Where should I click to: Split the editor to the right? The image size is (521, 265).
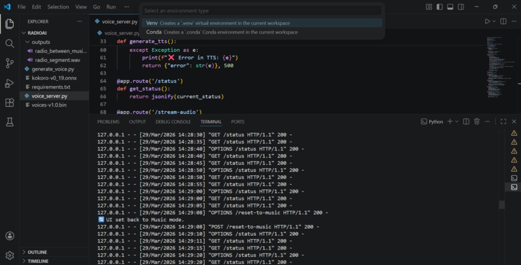pyautogui.click(x=504, y=21)
